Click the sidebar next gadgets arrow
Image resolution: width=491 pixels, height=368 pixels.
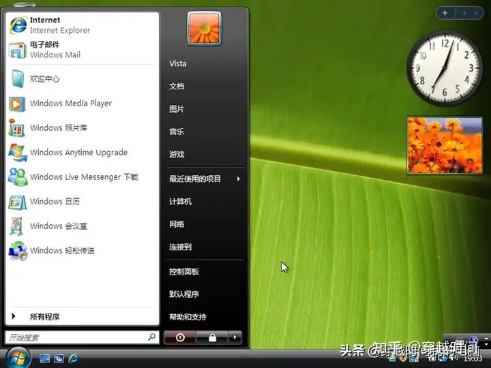tap(476, 13)
